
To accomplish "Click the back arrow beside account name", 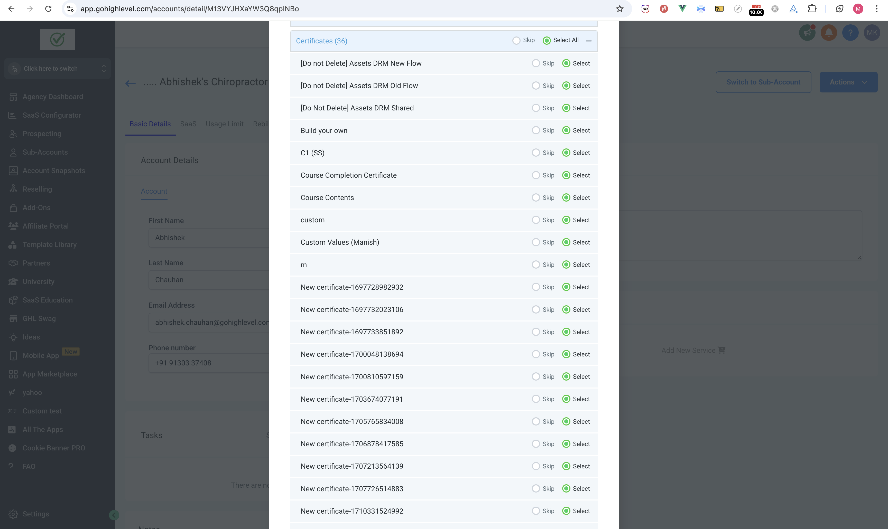I will (x=131, y=83).
